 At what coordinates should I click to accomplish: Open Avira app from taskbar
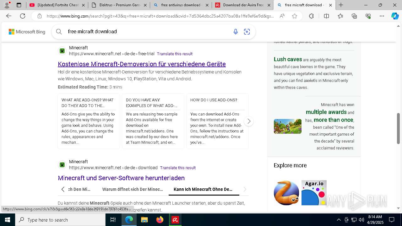(175, 220)
